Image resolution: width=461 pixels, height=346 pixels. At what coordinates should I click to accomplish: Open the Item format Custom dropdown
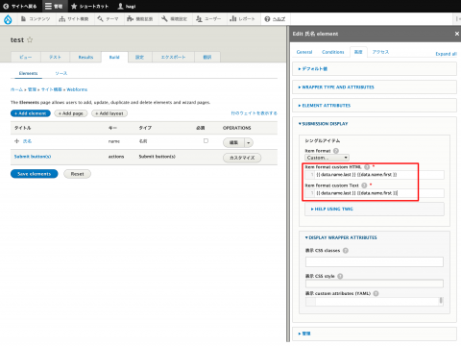(x=327, y=158)
